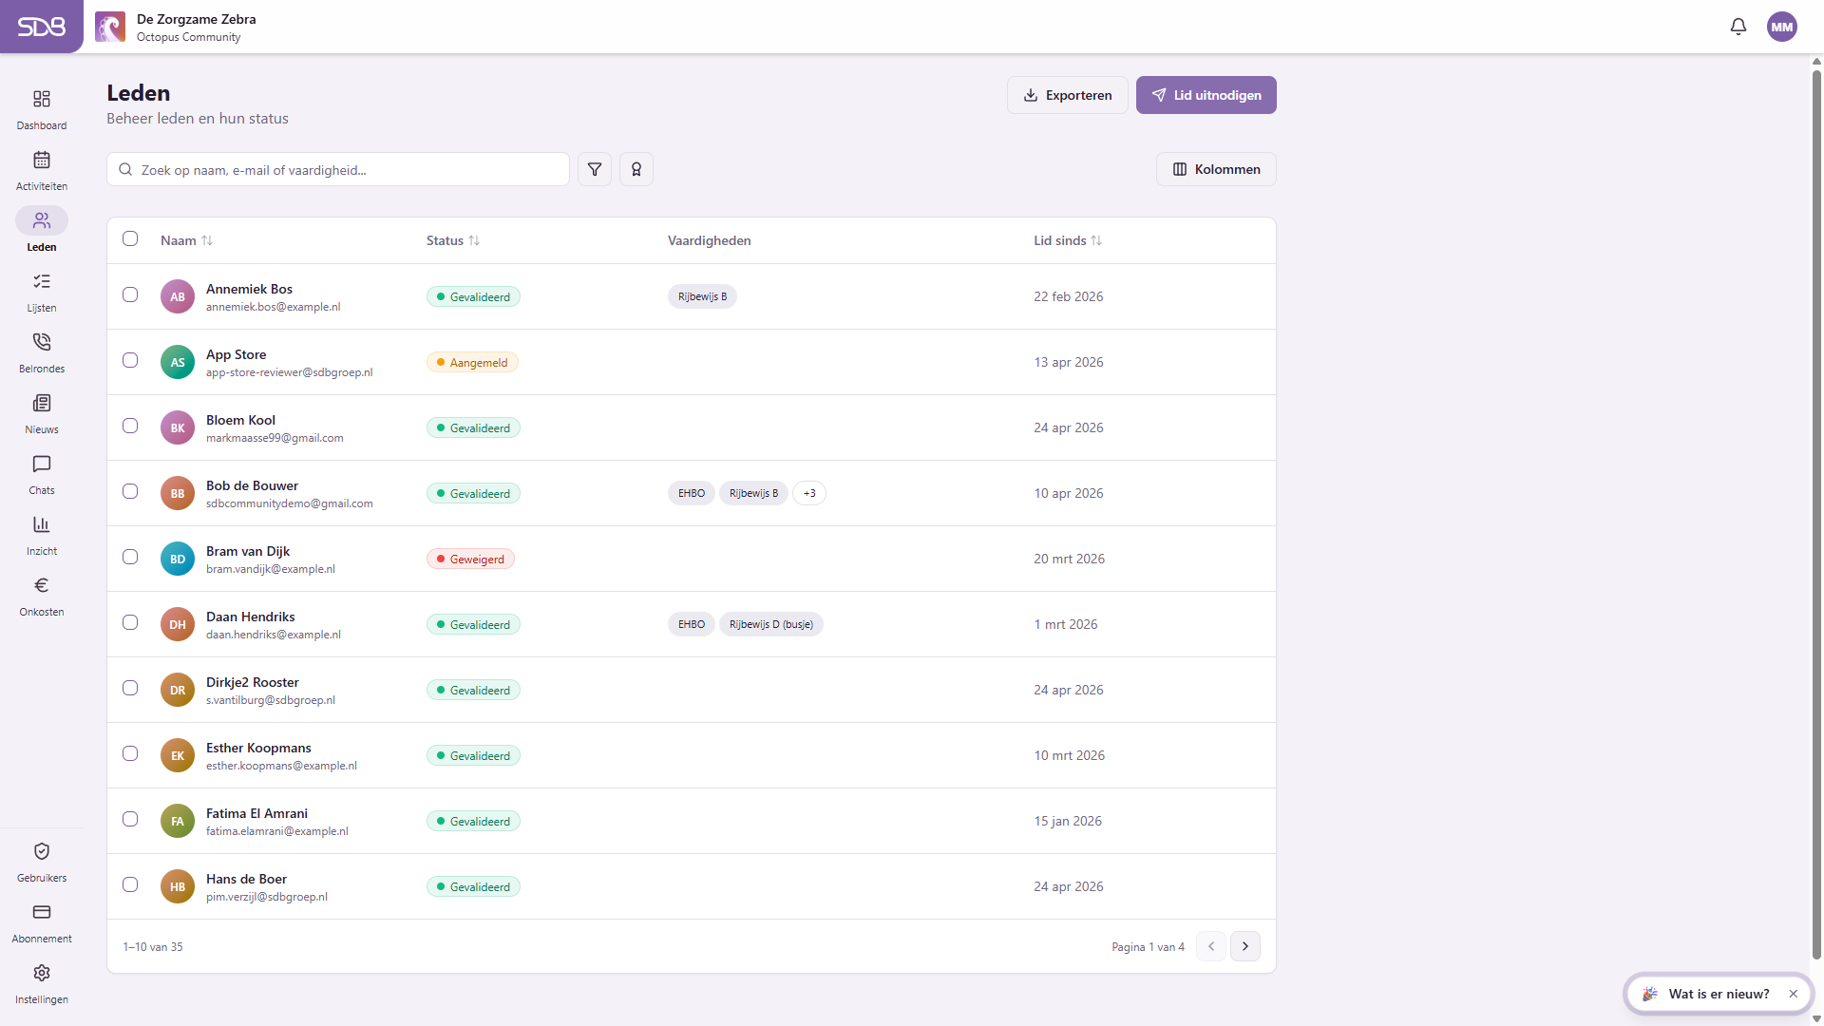Check the Bram van Dijk row checkbox
Screen dimensions: 1824x1026
click(x=130, y=558)
